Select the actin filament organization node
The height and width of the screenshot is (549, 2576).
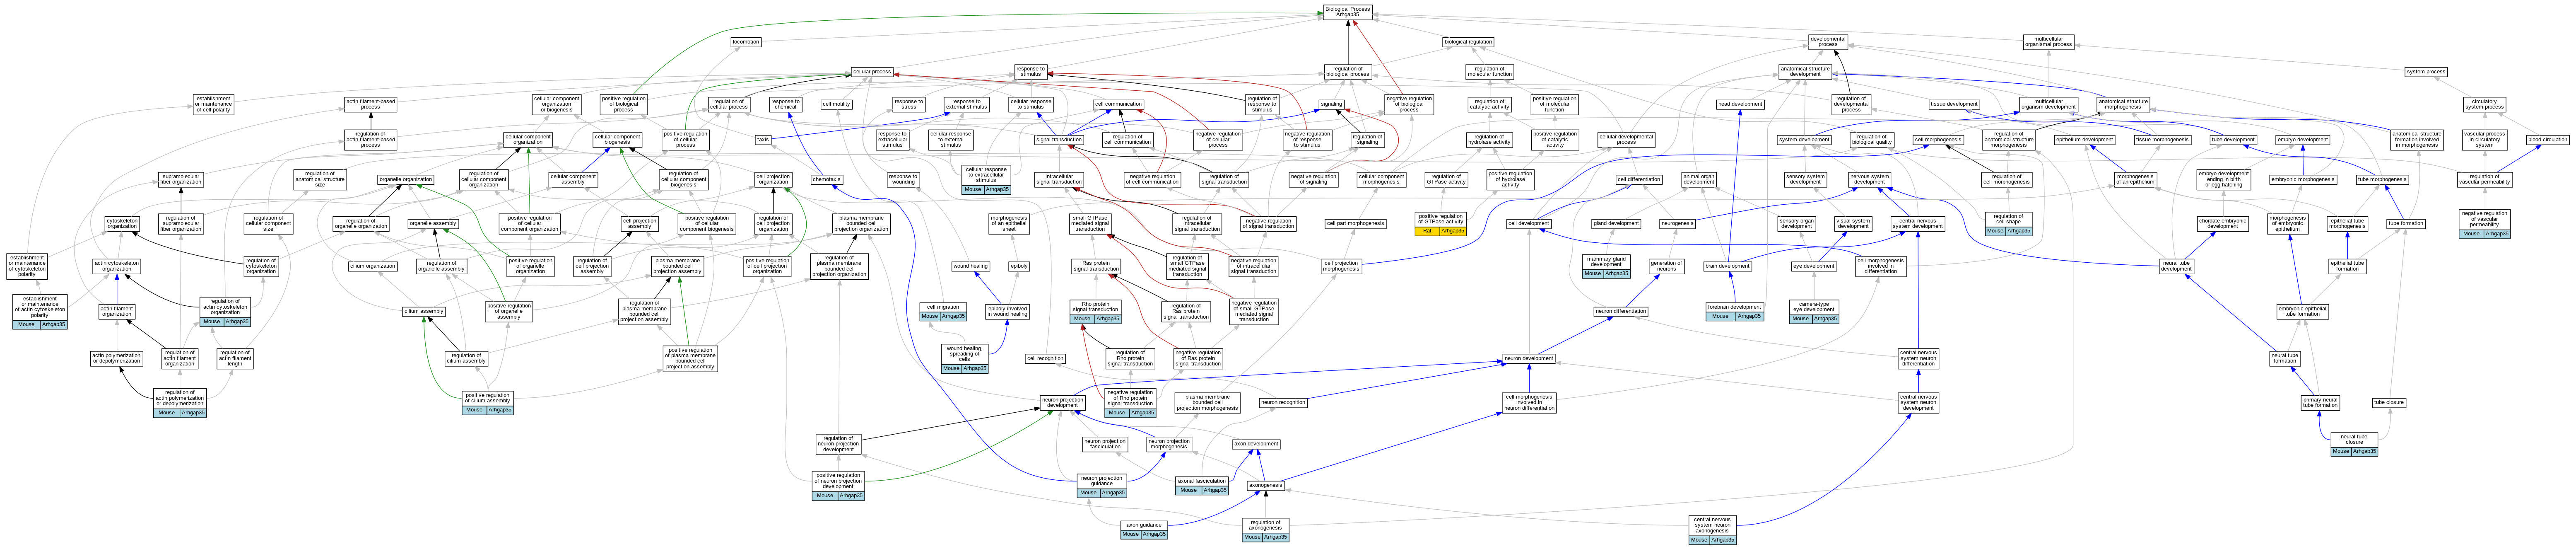click(x=117, y=312)
